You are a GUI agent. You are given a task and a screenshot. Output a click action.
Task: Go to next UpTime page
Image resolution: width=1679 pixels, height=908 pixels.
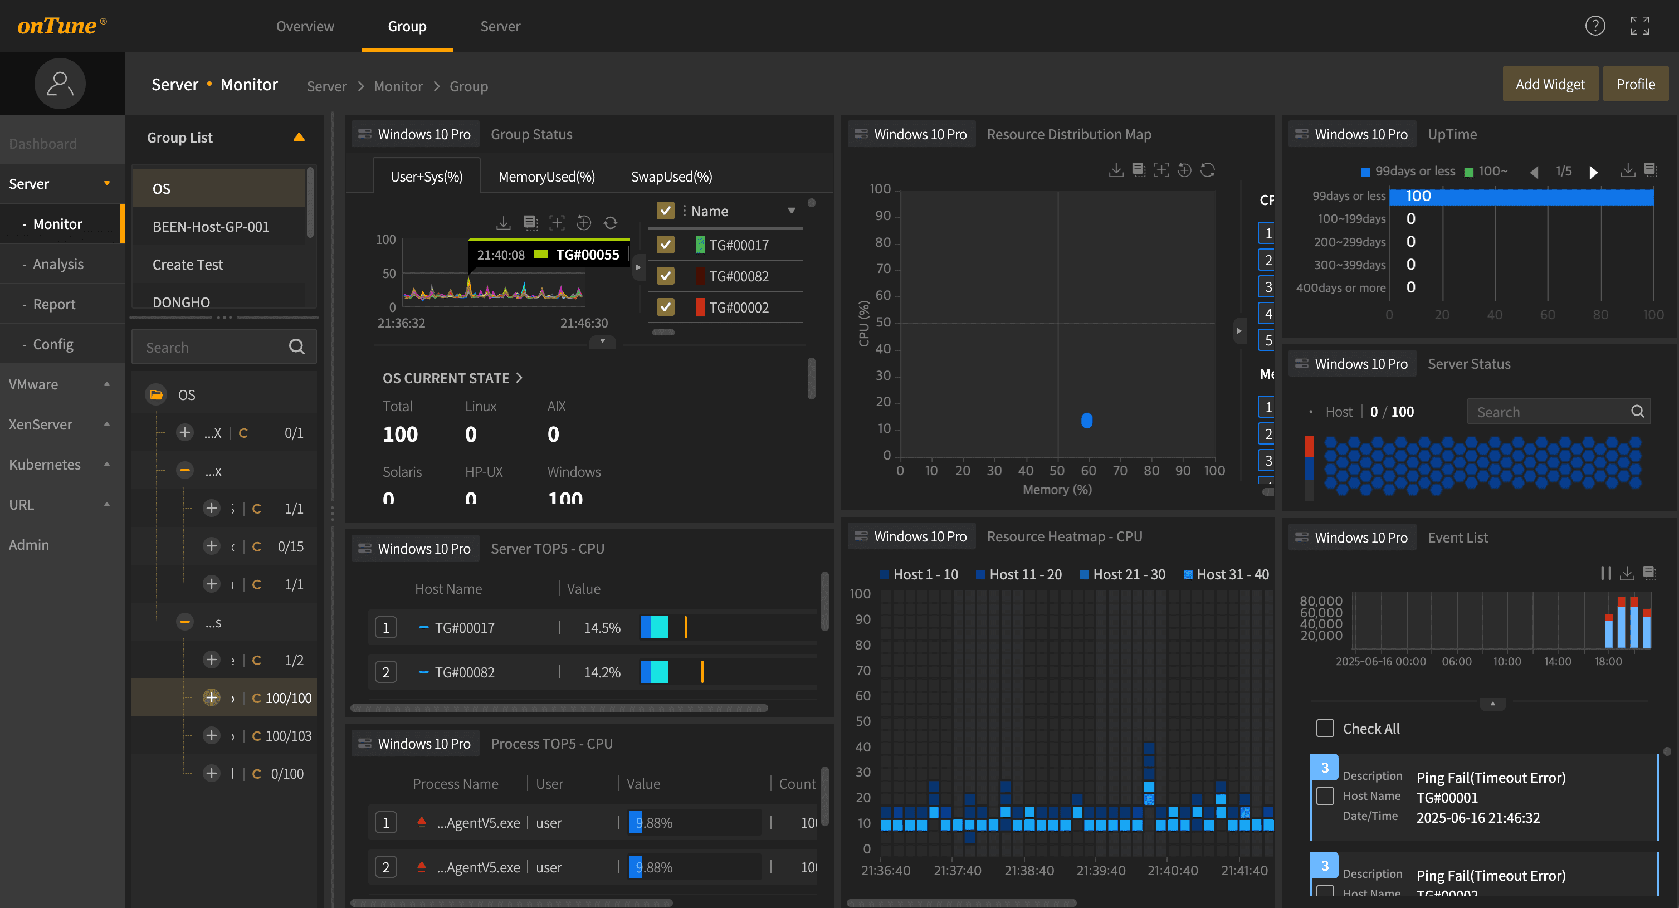pyautogui.click(x=1593, y=172)
